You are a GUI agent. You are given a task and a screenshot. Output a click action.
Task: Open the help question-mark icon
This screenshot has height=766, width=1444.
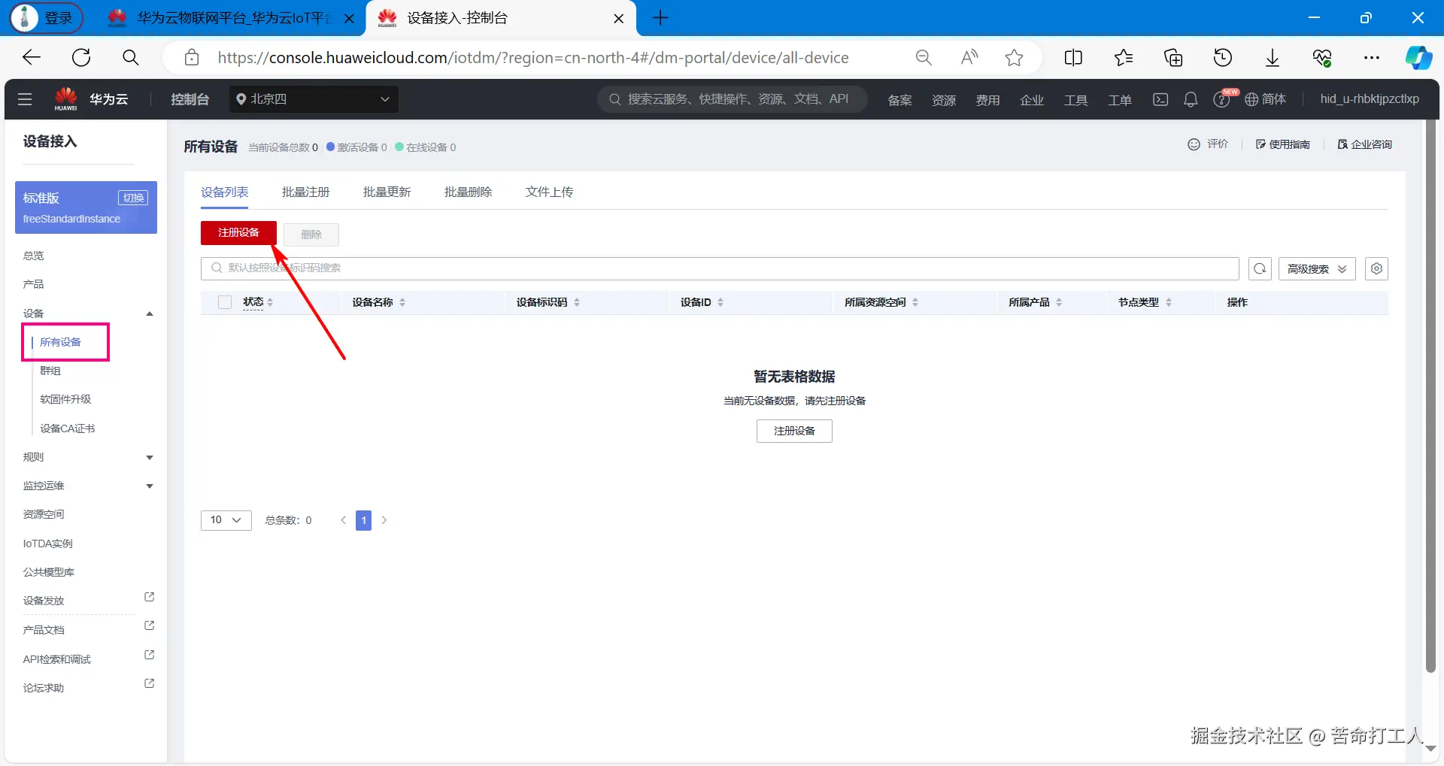tap(1220, 98)
